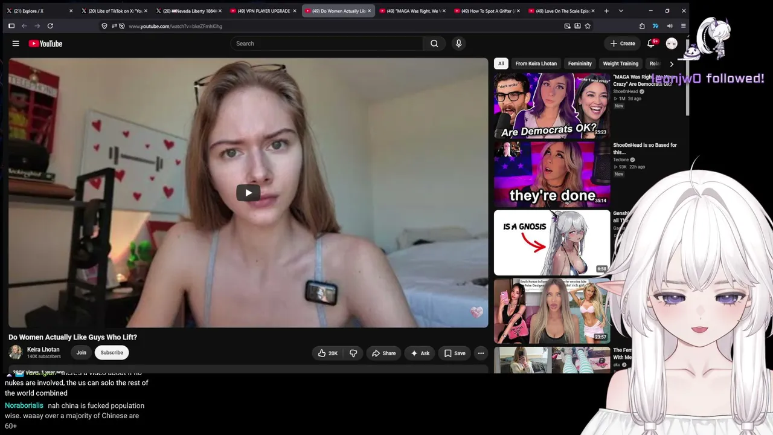Open the ShoeOnHead channel name
This screenshot has height=435, width=773.
(x=625, y=91)
